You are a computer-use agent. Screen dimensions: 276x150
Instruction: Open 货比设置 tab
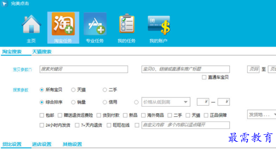(12, 144)
